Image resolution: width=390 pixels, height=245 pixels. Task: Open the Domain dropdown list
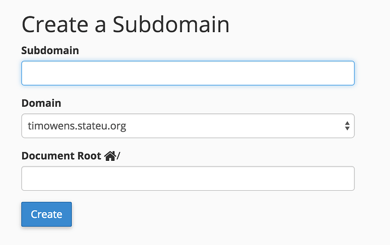click(x=188, y=126)
